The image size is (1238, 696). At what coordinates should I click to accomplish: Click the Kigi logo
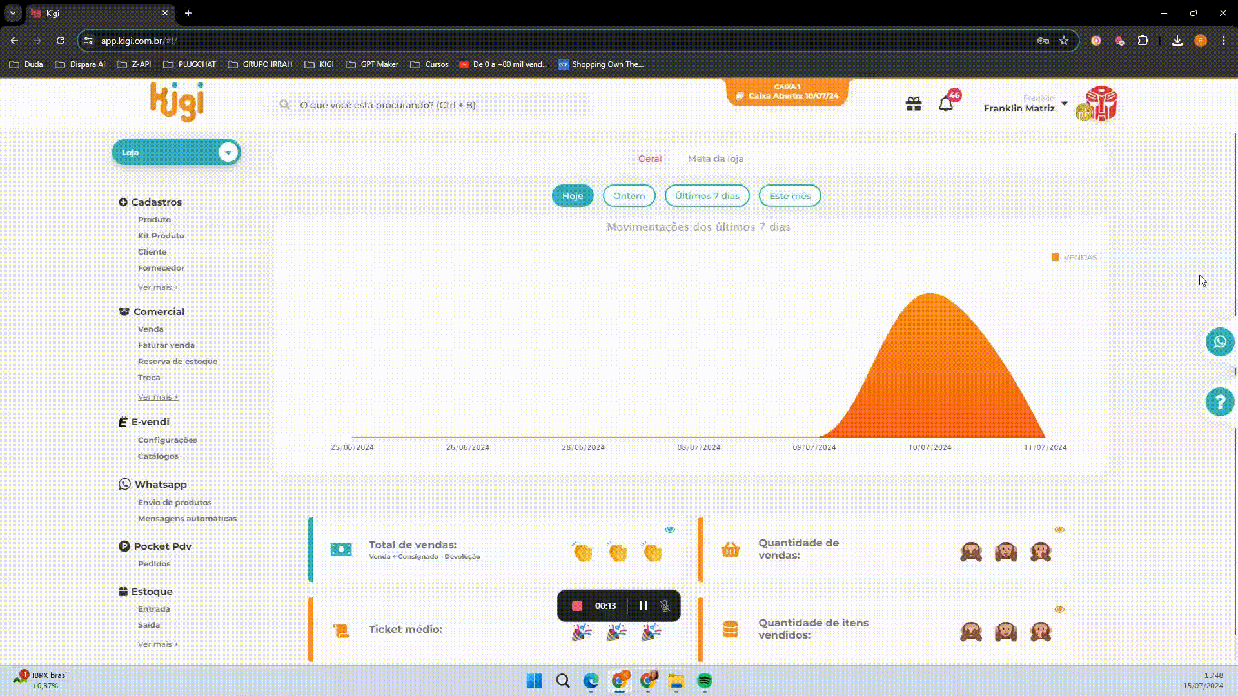click(x=177, y=102)
